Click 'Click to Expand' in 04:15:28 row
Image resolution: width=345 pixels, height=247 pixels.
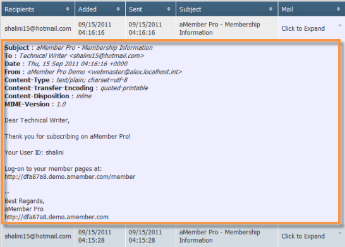click(303, 236)
